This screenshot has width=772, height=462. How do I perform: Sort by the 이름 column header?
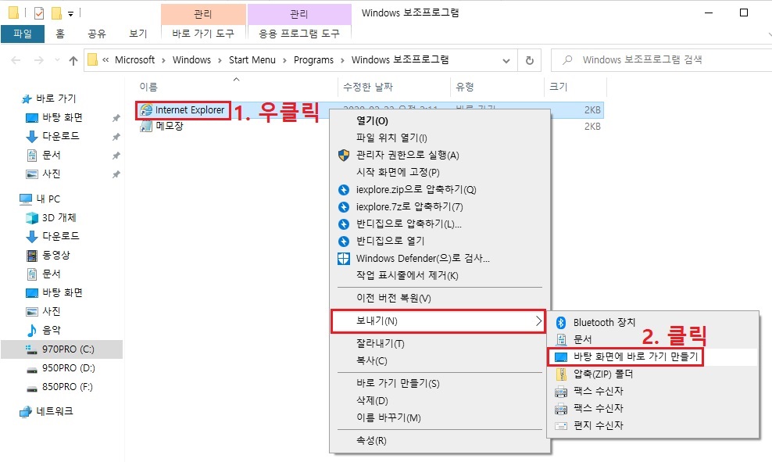236,88
